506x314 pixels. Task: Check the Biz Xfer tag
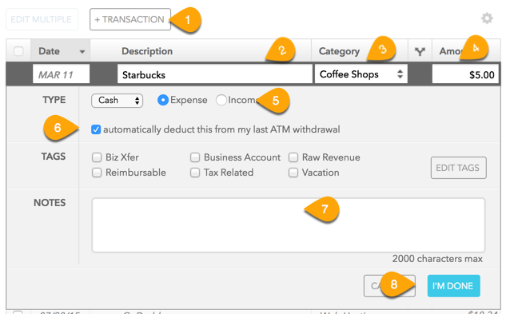97,157
